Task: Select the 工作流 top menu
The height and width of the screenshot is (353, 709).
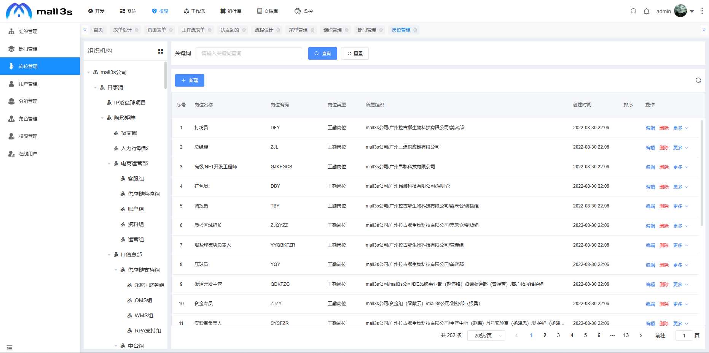Action: point(194,11)
